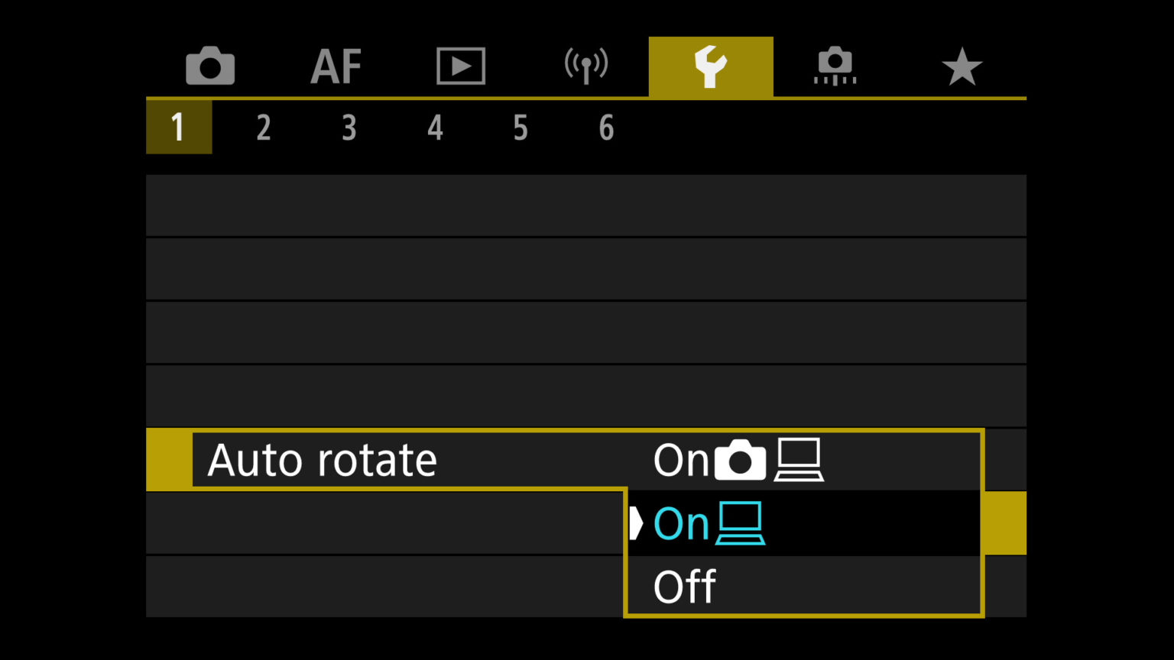
Task: Select the Wireless communication settings icon
Action: coord(585,66)
